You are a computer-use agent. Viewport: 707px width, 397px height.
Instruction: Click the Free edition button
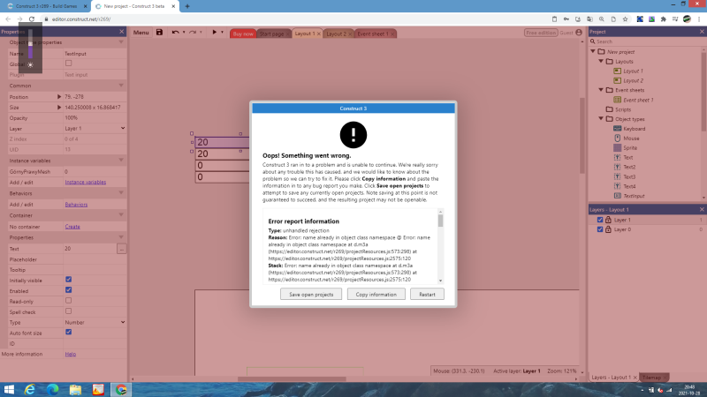(x=541, y=33)
